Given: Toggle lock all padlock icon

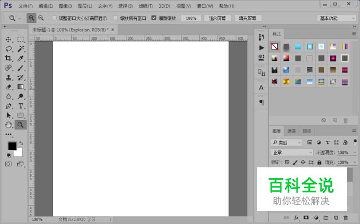Looking at the screenshot, I should 319,162.
